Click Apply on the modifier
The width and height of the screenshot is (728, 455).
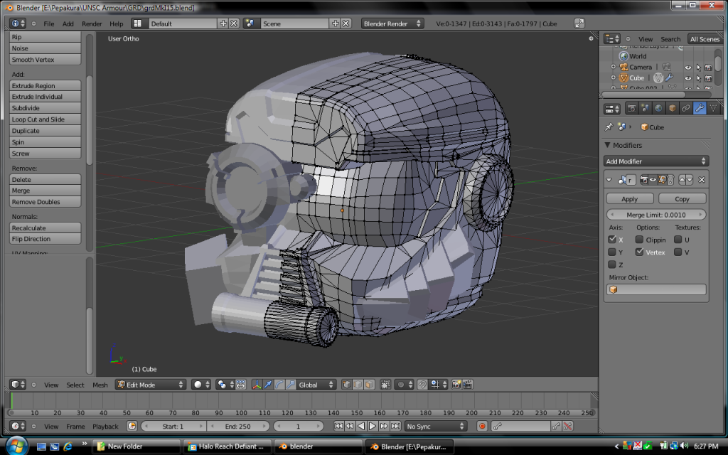click(x=630, y=199)
